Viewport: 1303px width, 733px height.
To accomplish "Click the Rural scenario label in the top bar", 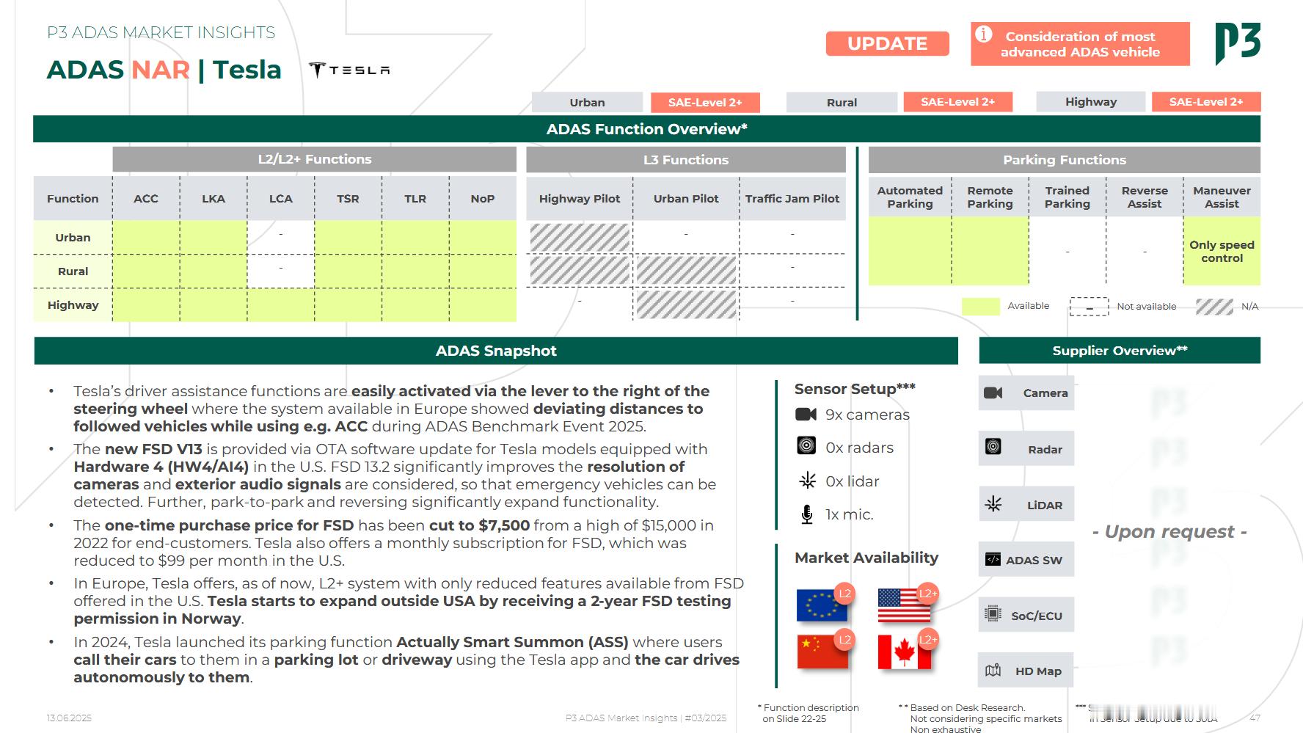I will point(842,102).
